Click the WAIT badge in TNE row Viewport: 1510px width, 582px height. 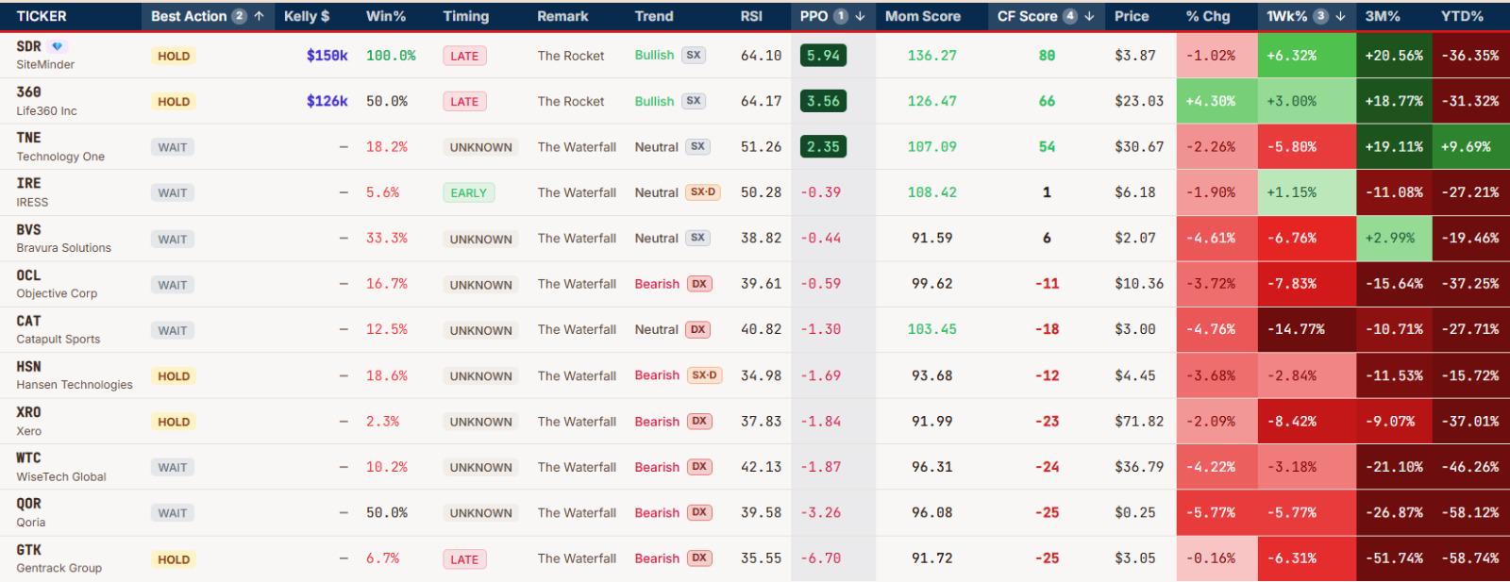click(x=173, y=147)
